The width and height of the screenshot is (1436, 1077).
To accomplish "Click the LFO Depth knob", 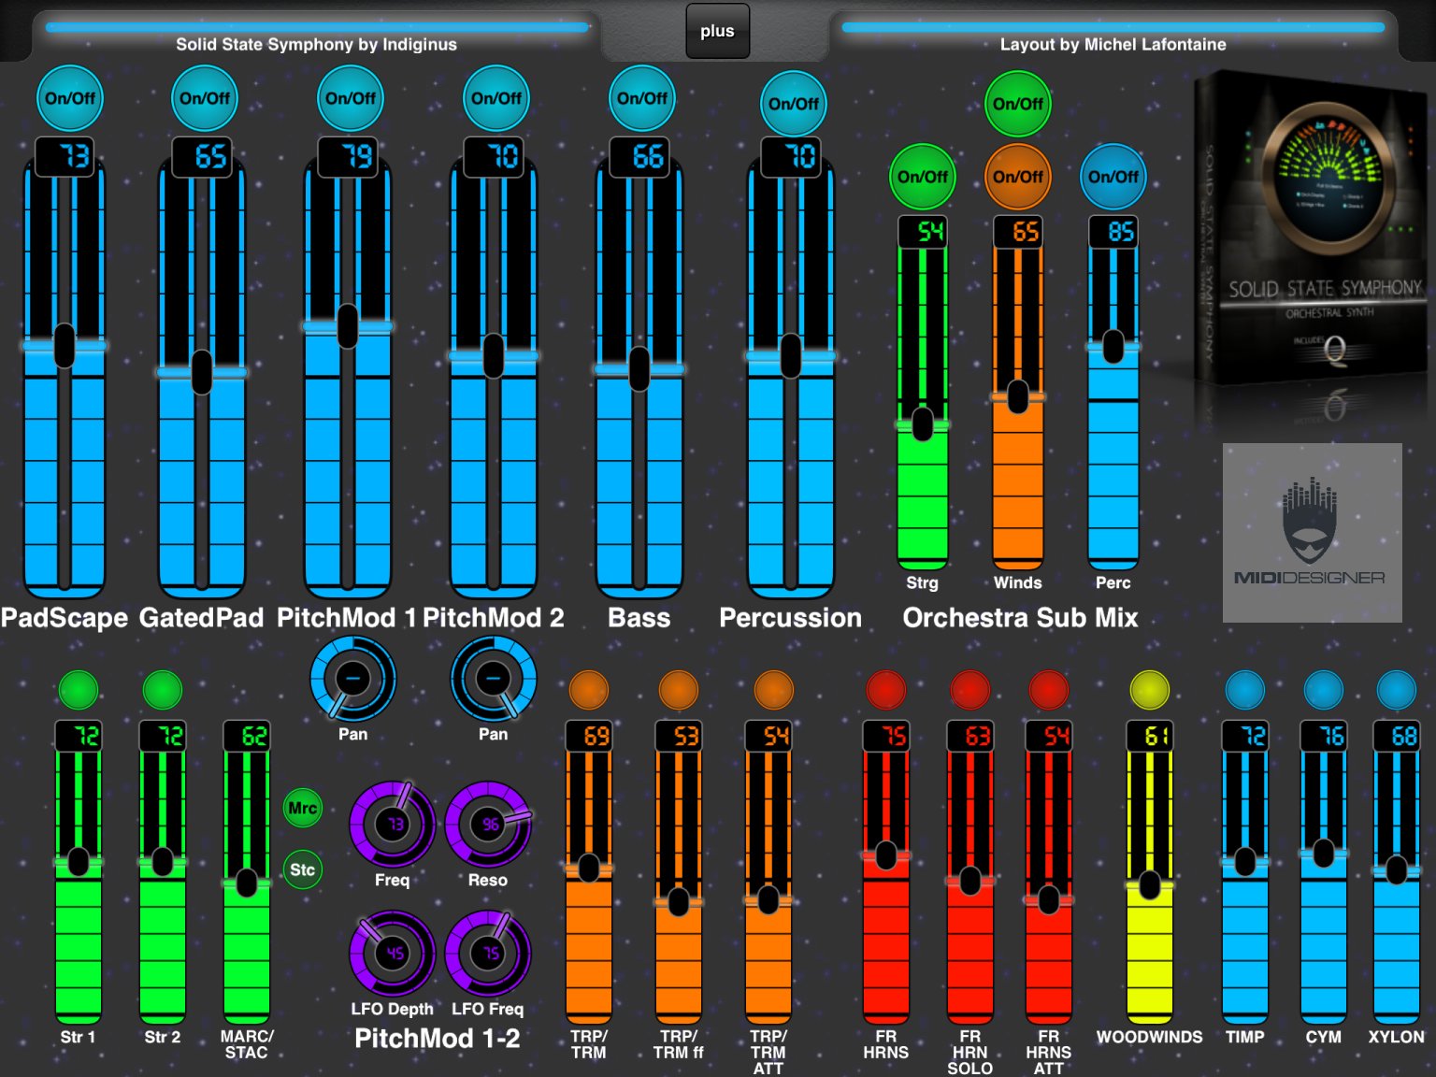I will pos(393,953).
